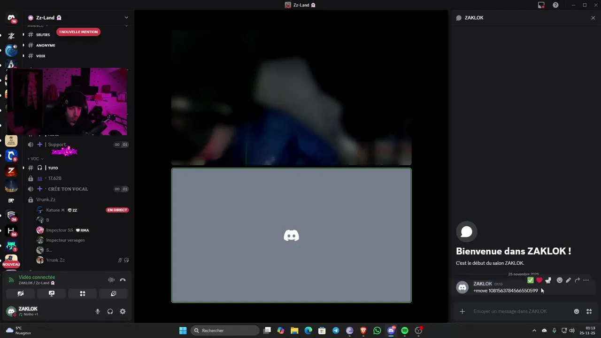Open the blurred webcam video tile
Viewport: 601px width, 338px height.
click(x=291, y=98)
